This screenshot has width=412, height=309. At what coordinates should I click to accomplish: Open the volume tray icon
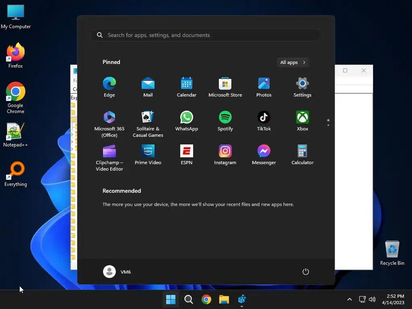[x=372, y=299]
